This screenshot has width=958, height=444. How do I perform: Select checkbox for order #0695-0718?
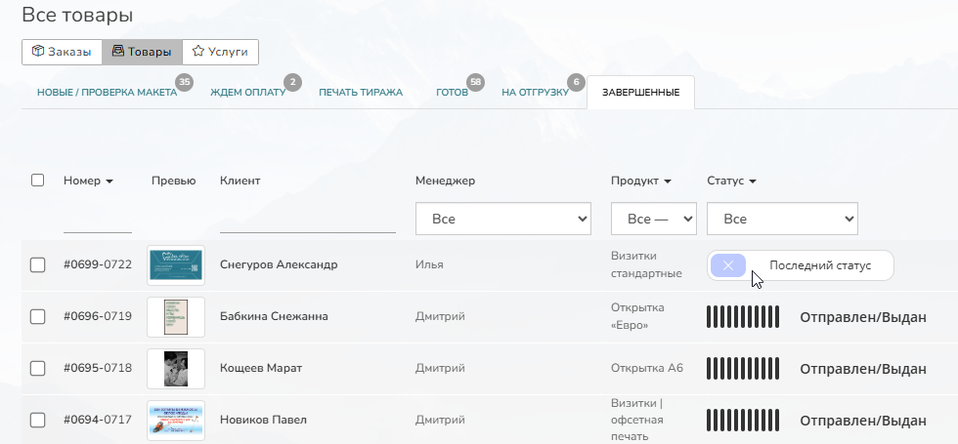[38, 368]
